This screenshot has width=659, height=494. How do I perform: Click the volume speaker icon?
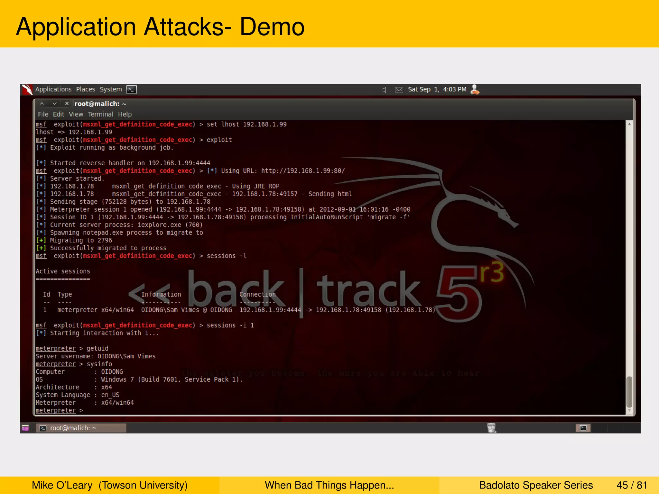click(x=384, y=90)
